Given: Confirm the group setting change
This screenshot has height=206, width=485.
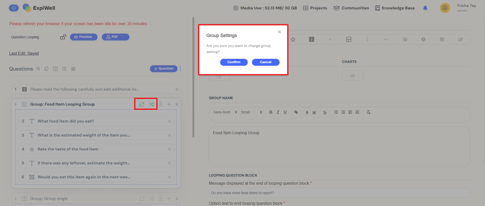Looking at the screenshot, I should click(x=234, y=62).
